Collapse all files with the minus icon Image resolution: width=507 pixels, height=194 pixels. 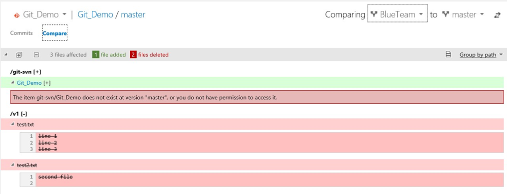click(x=36, y=55)
